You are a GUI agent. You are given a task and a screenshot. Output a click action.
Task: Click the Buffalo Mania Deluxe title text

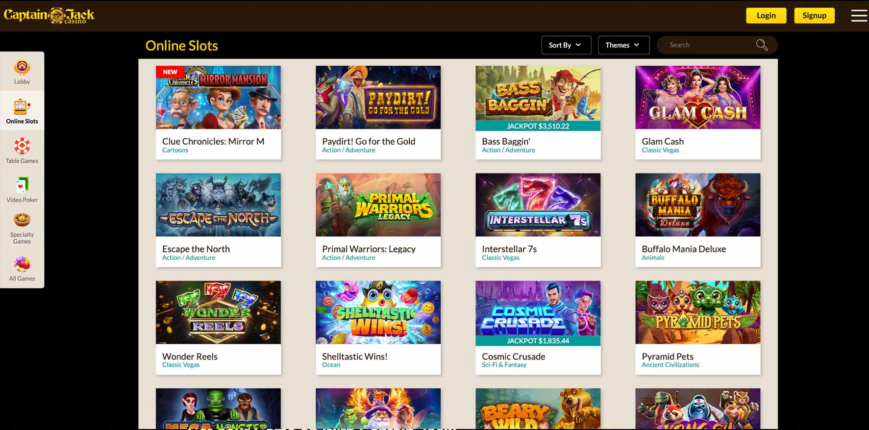(684, 249)
